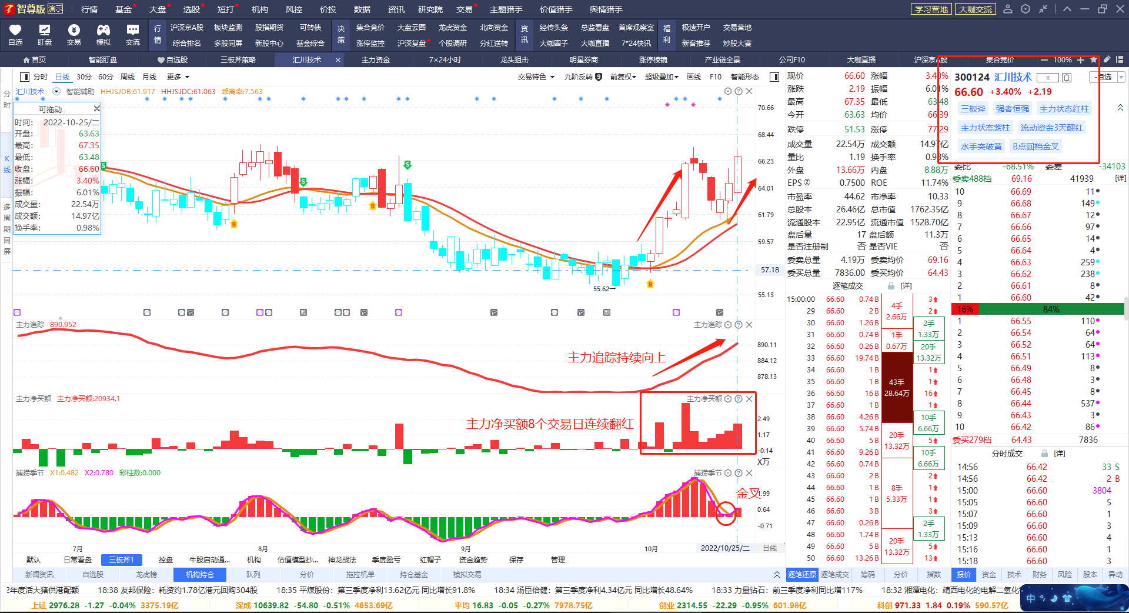Viewport: 1129px width, 613px height.
Task: Click the star favorite icon beside zoom
Action: (1094, 59)
